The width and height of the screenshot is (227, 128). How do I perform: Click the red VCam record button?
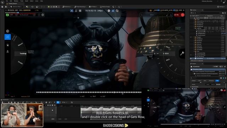pyautogui.click(x=183, y=15)
